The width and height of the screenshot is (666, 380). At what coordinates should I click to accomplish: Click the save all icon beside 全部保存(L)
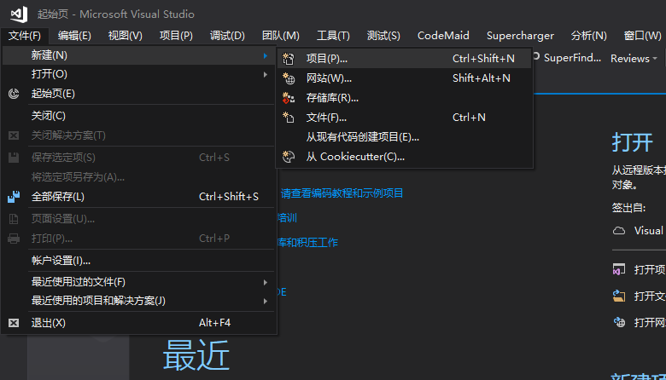14,197
